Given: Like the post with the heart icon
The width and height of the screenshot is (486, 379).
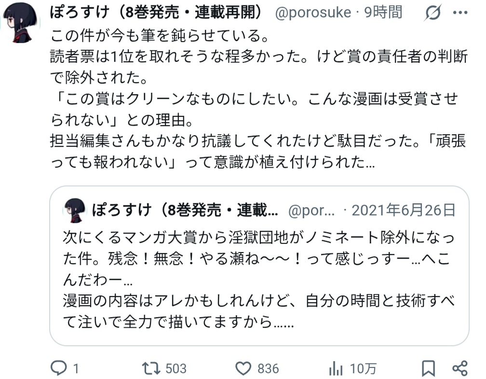Looking at the screenshot, I should point(244,369).
